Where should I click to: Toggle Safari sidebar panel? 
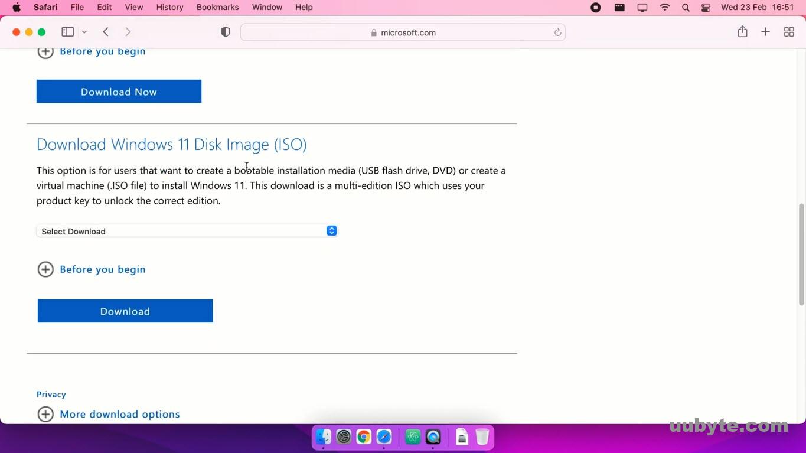coord(68,32)
